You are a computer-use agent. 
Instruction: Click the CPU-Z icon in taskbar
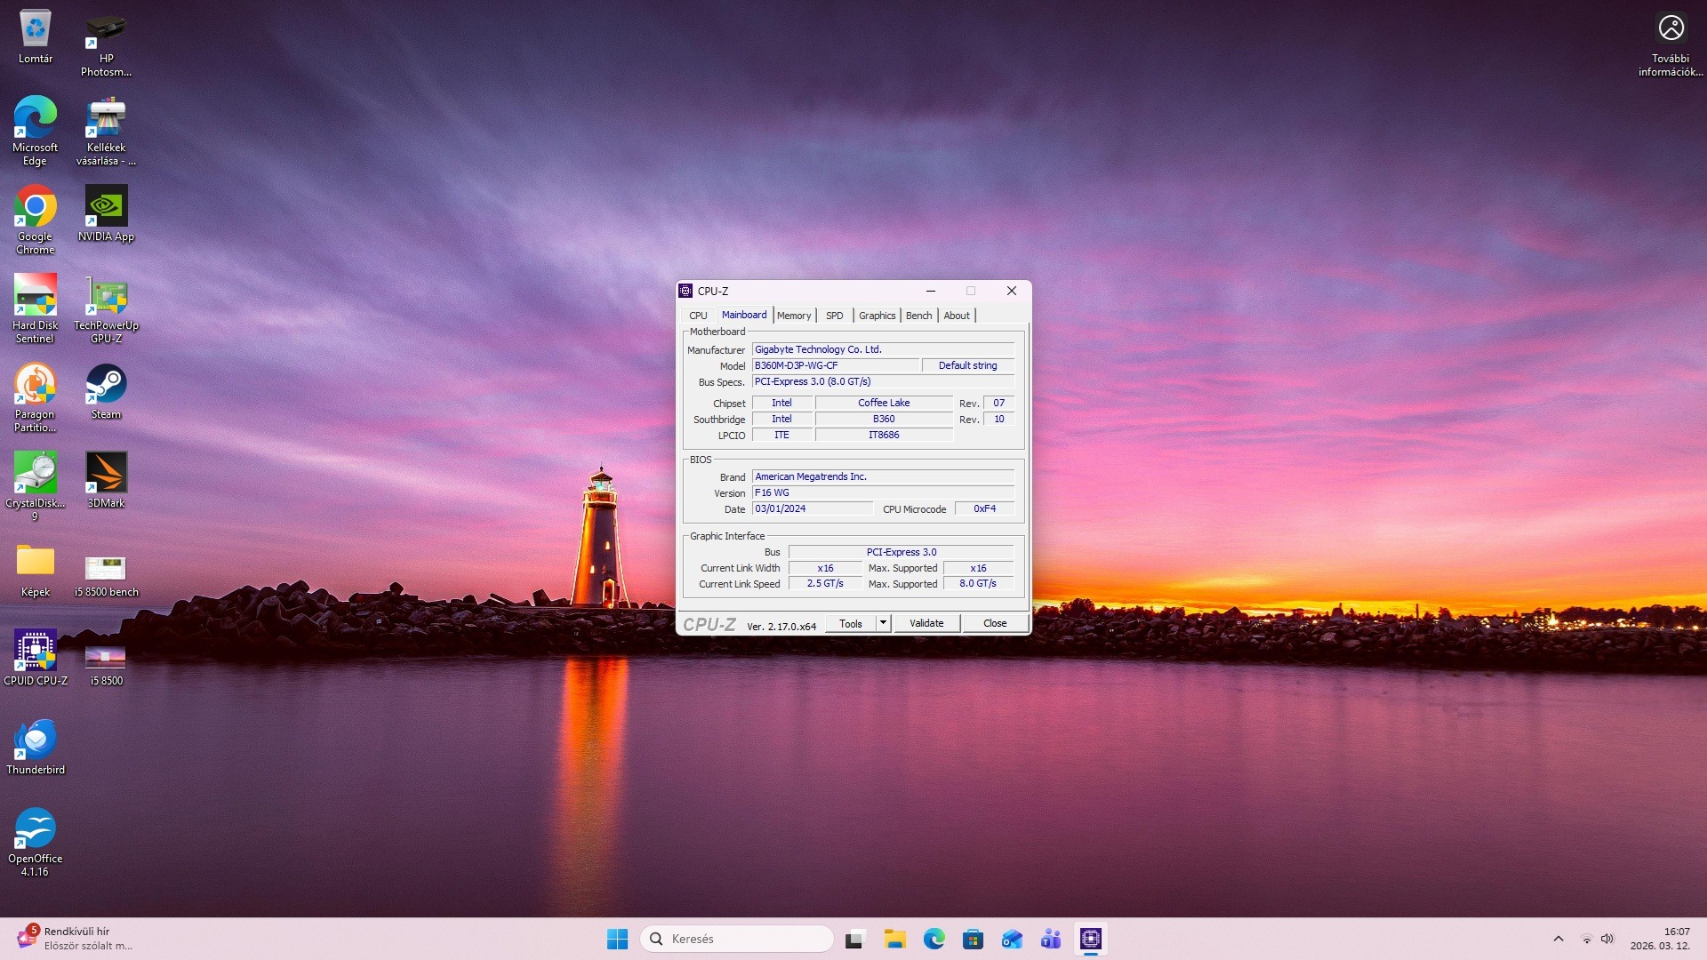1091,939
